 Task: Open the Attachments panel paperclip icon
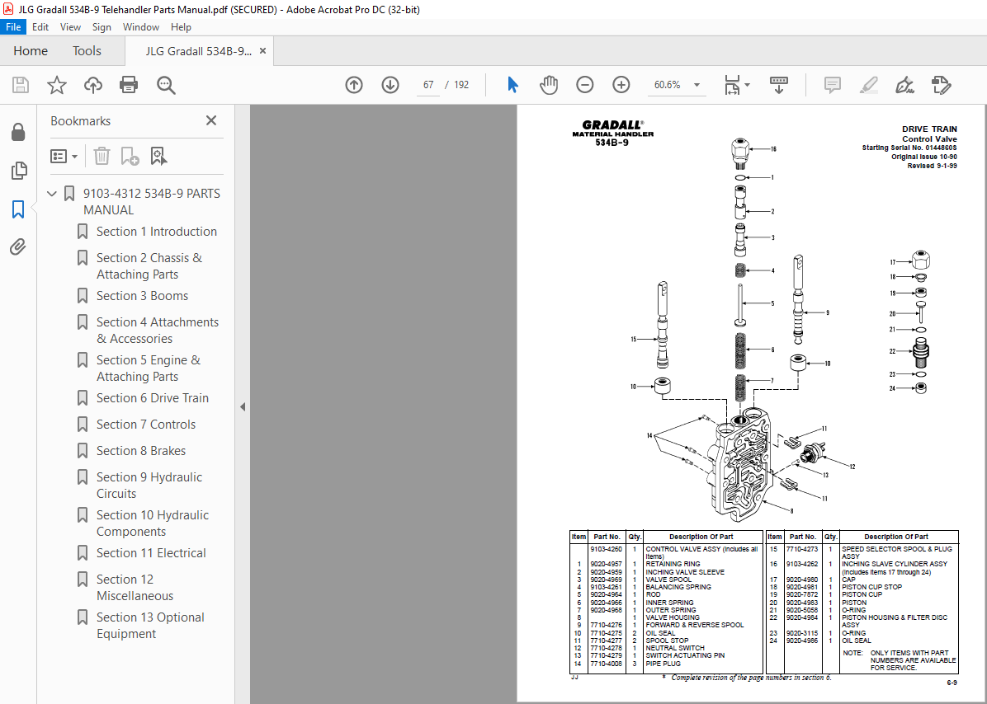coord(18,246)
